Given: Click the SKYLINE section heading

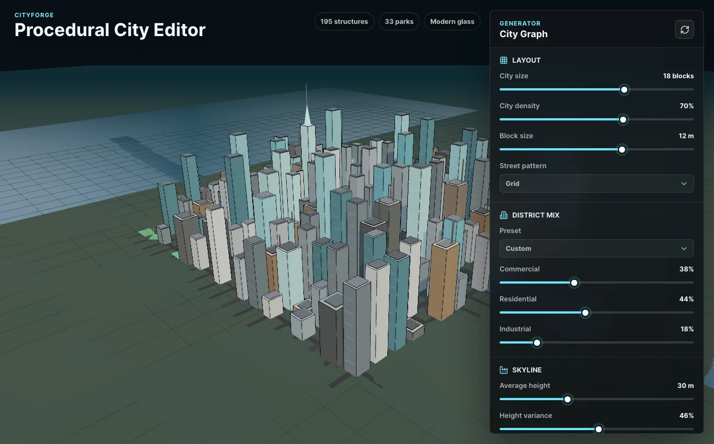Looking at the screenshot, I should (x=527, y=370).
